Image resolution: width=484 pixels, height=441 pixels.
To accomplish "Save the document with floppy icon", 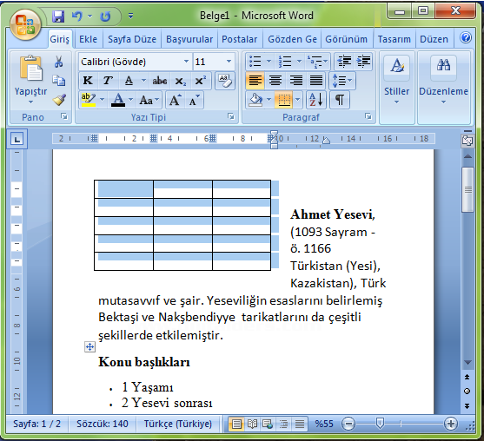I will point(57,16).
